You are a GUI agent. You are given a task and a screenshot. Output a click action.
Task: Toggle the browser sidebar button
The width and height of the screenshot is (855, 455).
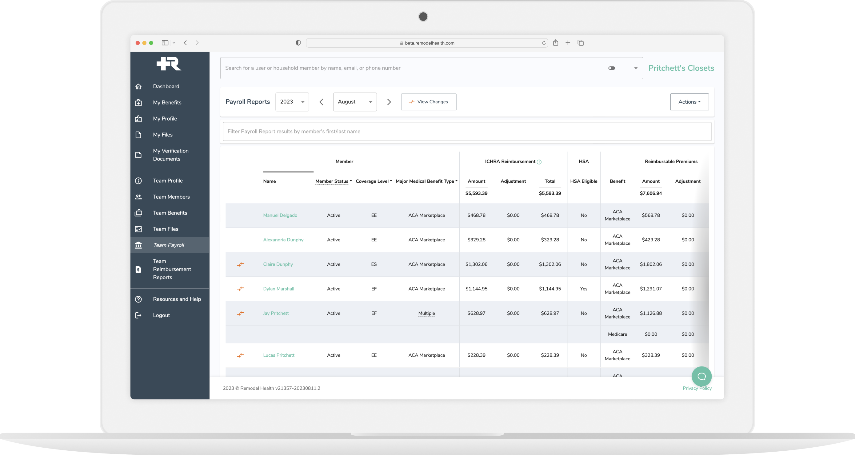click(x=165, y=43)
